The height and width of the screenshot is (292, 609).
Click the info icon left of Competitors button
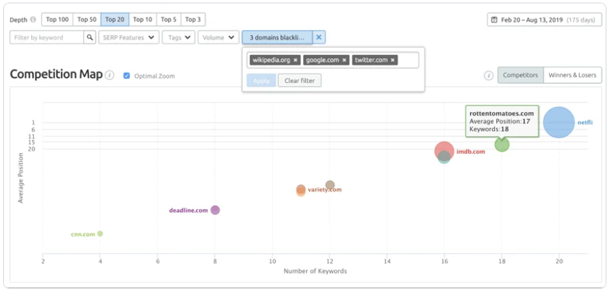click(x=488, y=76)
